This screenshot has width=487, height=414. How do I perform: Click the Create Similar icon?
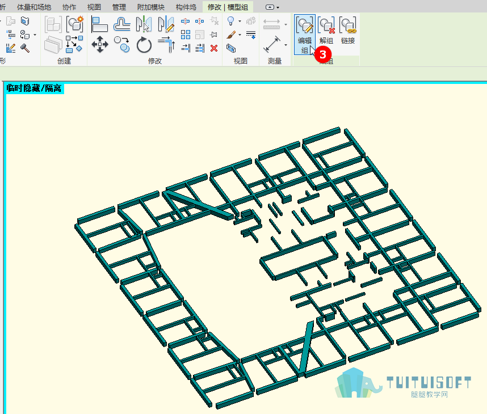tap(74, 44)
